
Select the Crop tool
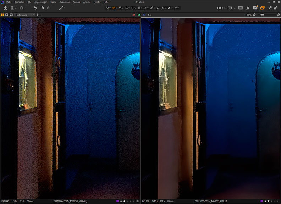tap(127, 8)
